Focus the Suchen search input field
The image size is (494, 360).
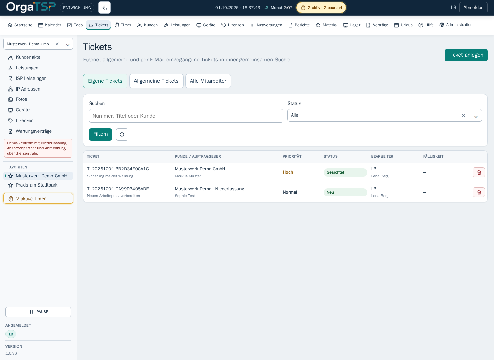(x=186, y=116)
